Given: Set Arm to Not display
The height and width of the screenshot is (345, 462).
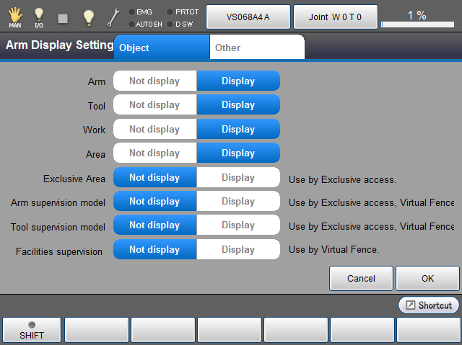Looking at the screenshot, I should (x=154, y=81).
